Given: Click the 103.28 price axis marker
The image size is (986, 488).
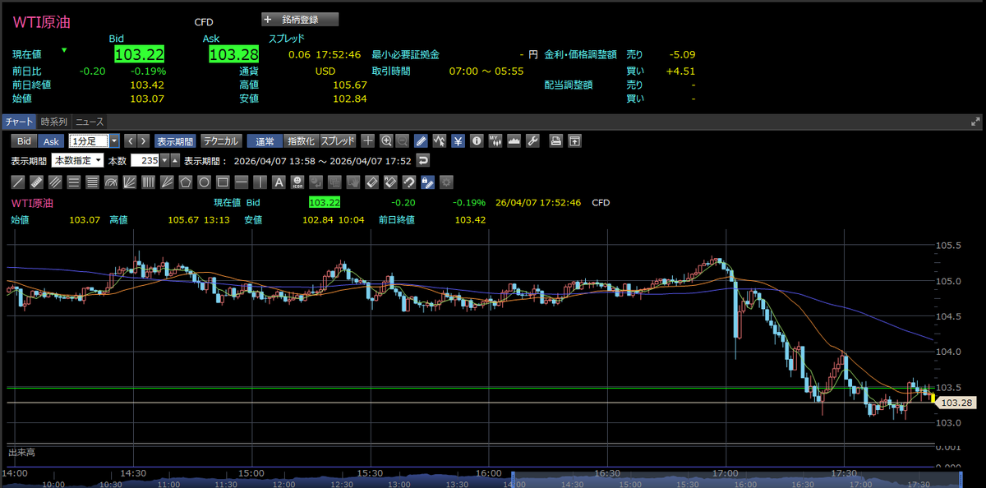Looking at the screenshot, I should point(956,403).
